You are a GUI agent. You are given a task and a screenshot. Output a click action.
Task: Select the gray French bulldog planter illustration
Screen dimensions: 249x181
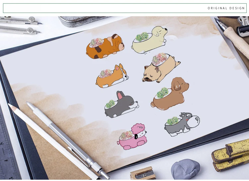click(x=122, y=104)
